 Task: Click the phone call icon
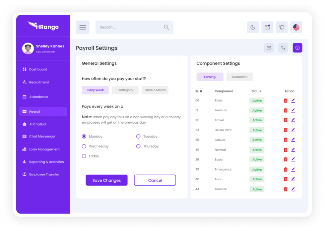pyautogui.click(x=283, y=48)
